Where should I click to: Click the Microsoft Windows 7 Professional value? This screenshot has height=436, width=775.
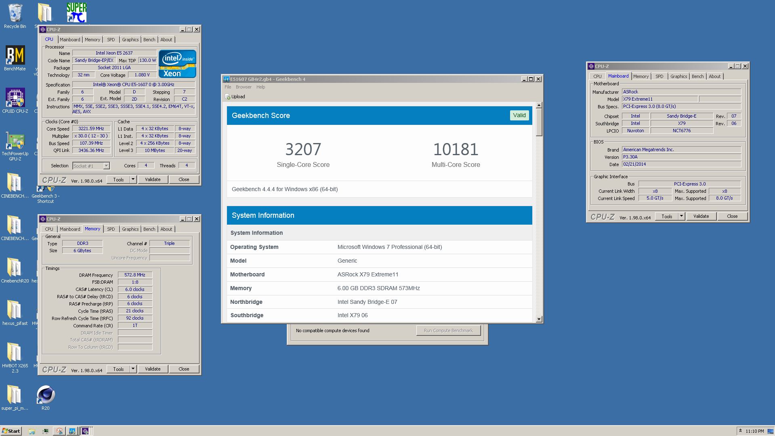click(390, 247)
